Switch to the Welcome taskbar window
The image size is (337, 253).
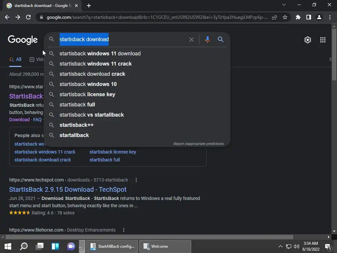click(x=165, y=246)
